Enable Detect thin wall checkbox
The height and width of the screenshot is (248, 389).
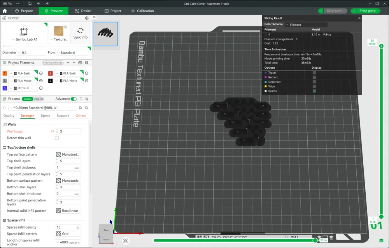[57, 138]
